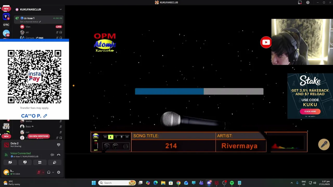Viewport: 333px width, 187px height.
Task: Open microphone input options dropdown
Action: pos(43,172)
